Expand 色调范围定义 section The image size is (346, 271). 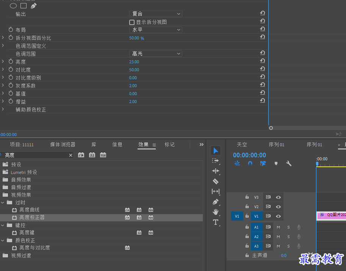click(x=3, y=45)
